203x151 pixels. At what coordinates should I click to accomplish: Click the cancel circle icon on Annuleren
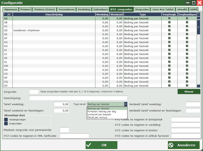pos(171,145)
